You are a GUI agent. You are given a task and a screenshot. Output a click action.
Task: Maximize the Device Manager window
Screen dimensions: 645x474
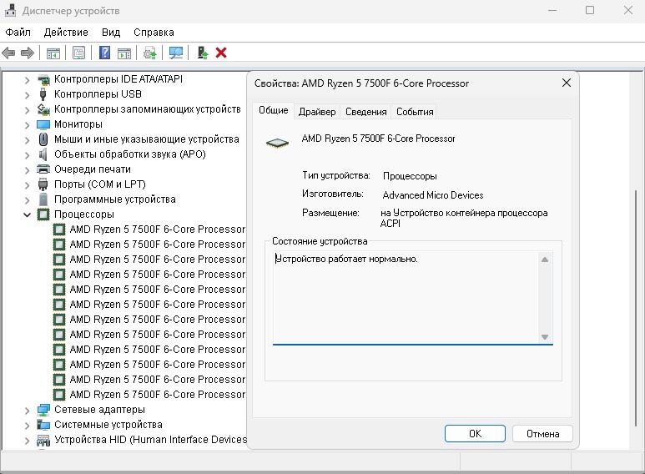(x=589, y=10)
